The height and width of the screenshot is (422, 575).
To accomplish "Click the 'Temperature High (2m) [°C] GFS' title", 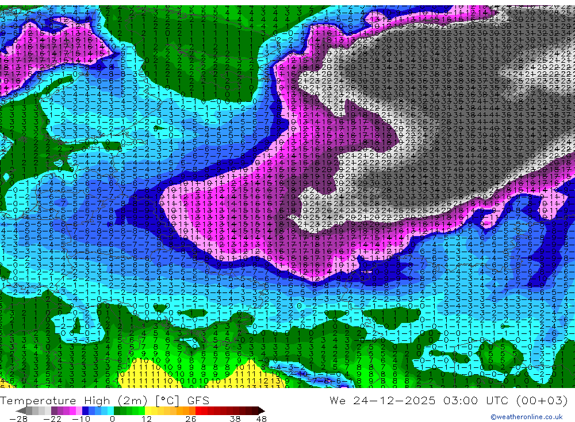I will [x=105, y=400].
